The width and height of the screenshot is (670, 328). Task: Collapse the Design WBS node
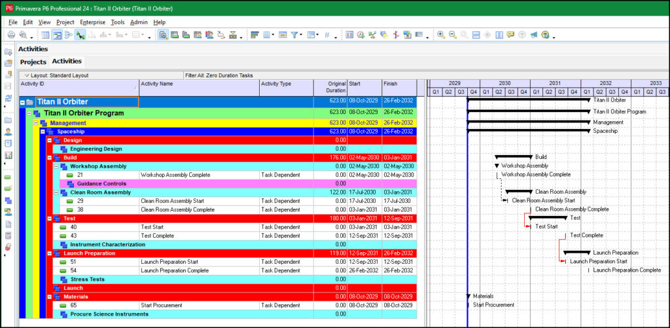tap(50, 140)
